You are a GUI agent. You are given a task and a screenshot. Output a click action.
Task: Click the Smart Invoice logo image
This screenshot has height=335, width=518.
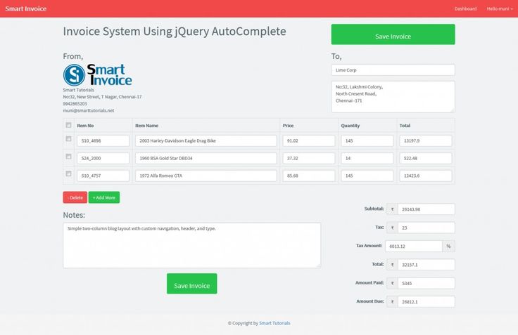coord(97,75)
